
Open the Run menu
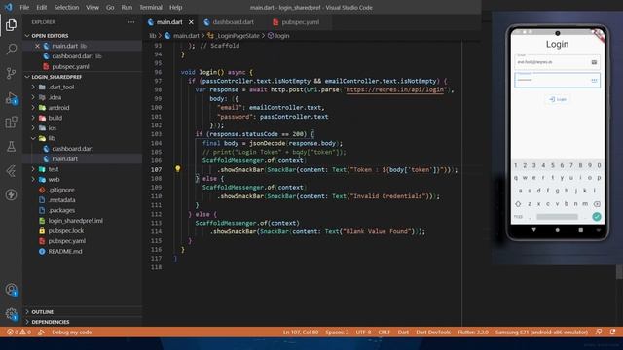tap(127, 7)
